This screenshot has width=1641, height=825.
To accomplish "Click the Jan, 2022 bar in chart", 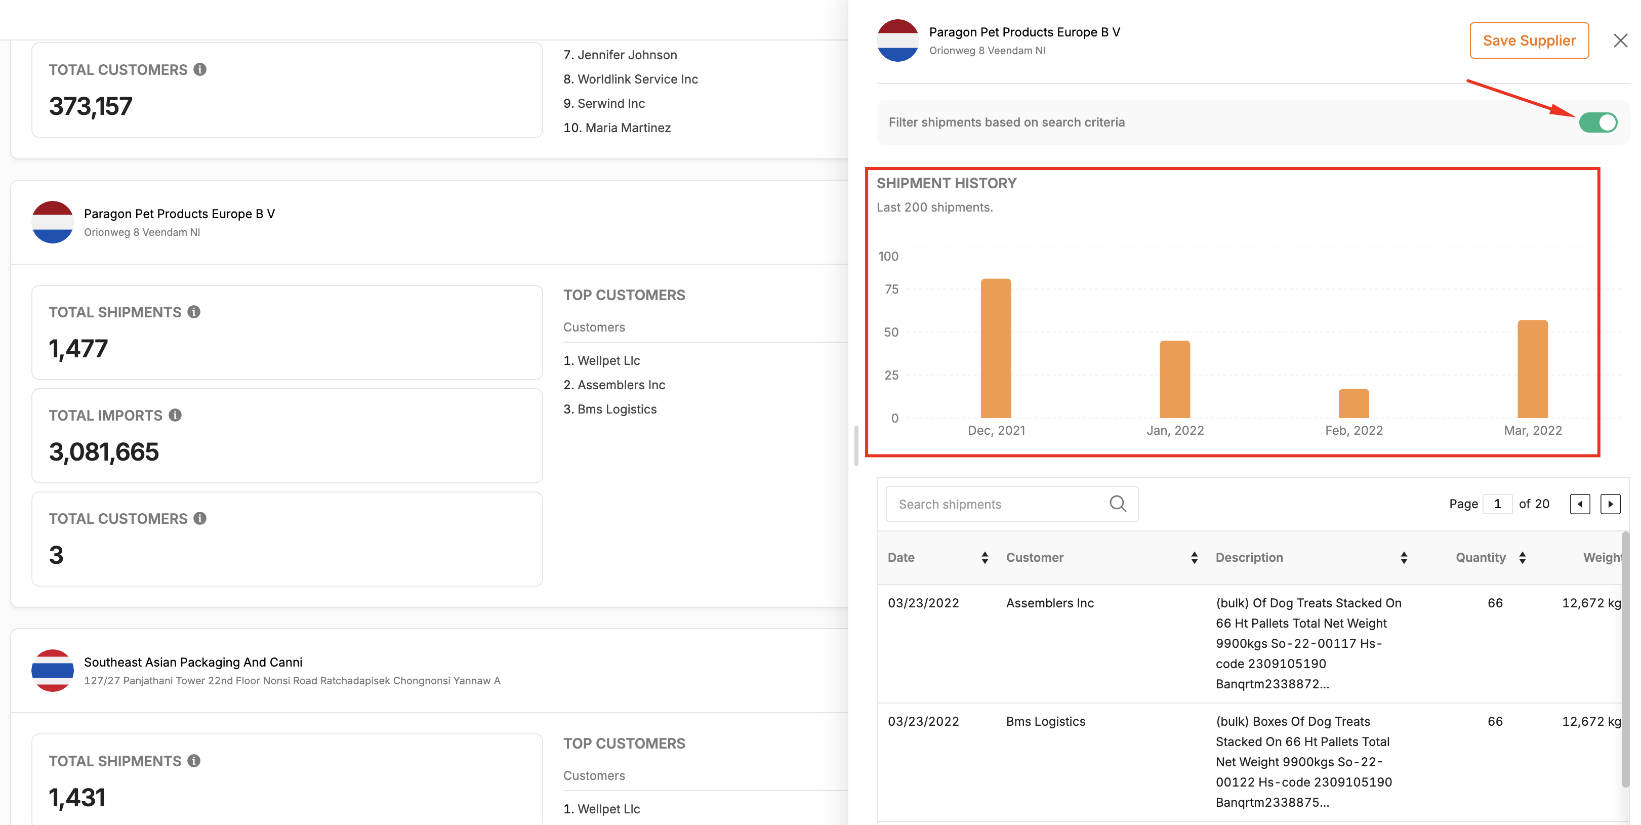I will 1175,379.
